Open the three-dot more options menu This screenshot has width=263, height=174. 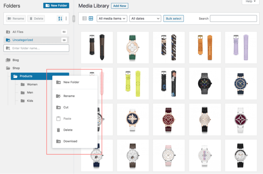(x=66, y=18)
